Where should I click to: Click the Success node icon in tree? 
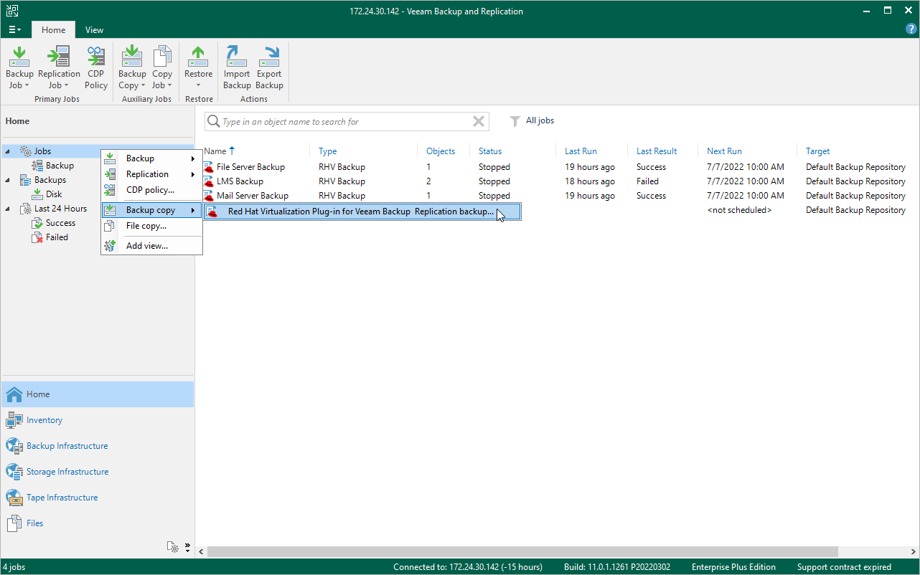39,223
